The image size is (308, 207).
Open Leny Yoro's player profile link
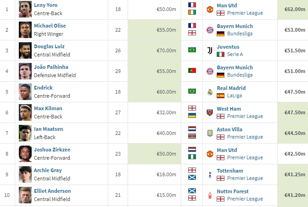[x=45, y=5]
